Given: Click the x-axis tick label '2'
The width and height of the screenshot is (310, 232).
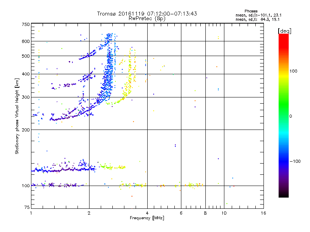Looking at the screenshot, I should pyautogui.click(x=89, y=213).
